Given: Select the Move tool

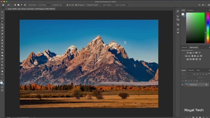Looking at the screenshot, I should [2, 12].
